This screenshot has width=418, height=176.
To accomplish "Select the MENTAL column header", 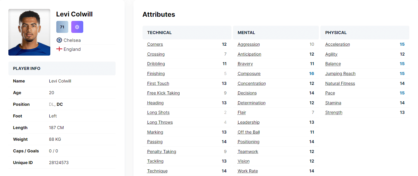I will [x=246, y=33].
